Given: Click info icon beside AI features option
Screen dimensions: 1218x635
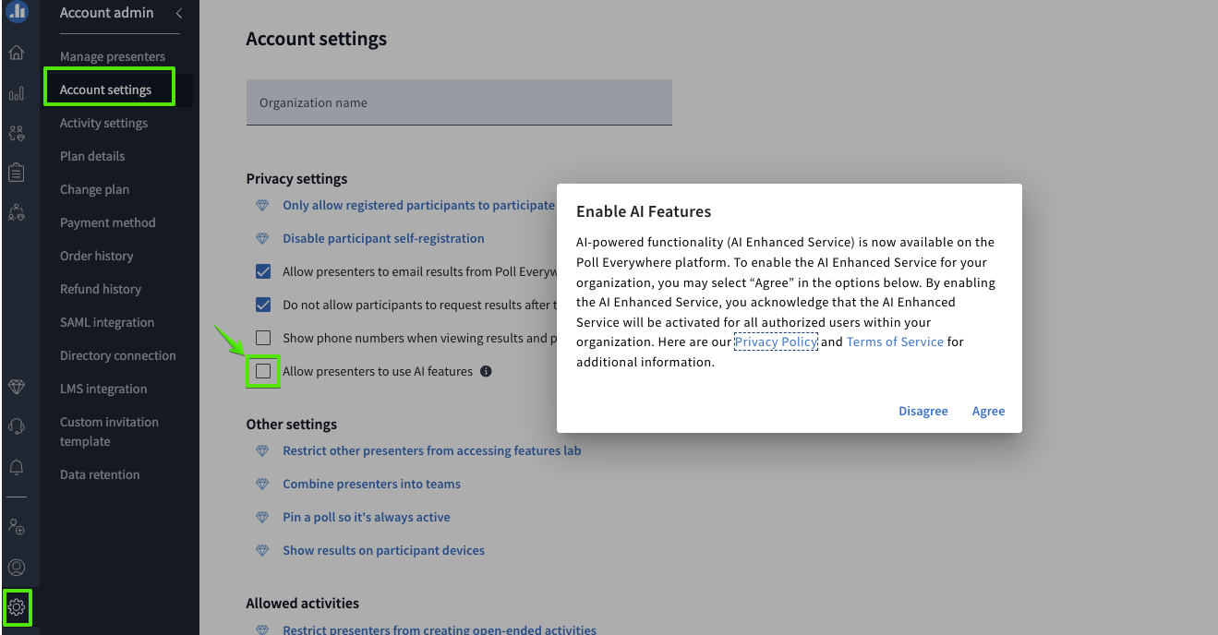Looking at the screenshot, I should [486, 371].
